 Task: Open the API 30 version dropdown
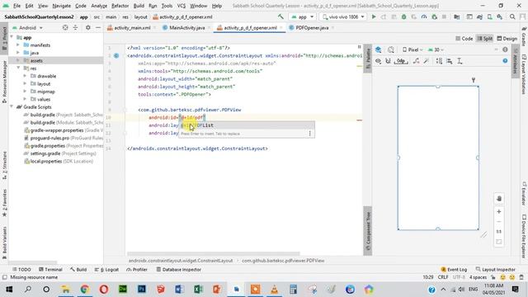click(x=436, y=49)
